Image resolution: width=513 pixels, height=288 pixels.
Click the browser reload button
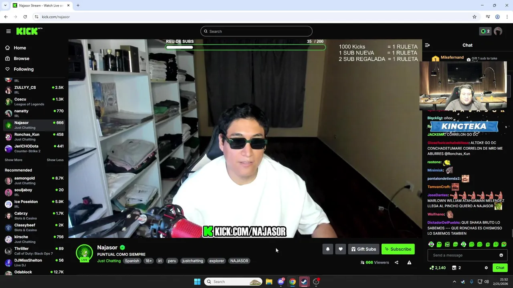(x=25, y=17)
